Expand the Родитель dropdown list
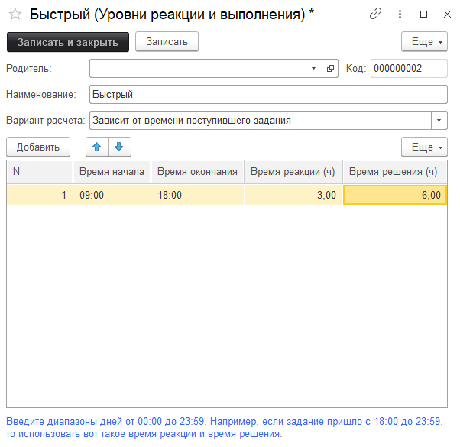The image size is (460, 447). (313, 68)
